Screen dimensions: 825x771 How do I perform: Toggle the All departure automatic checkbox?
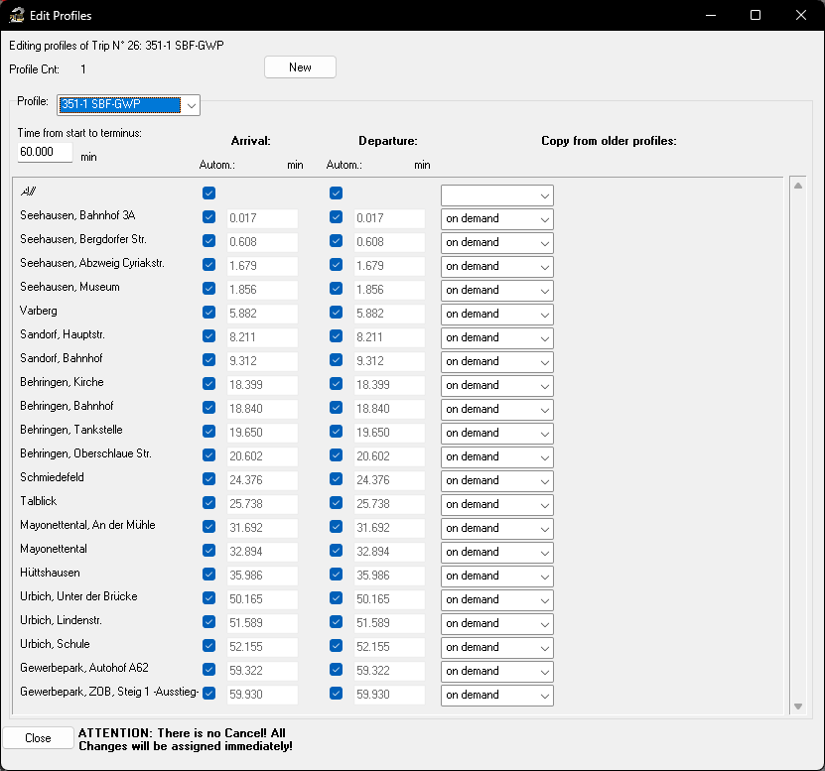pos(336,193)
